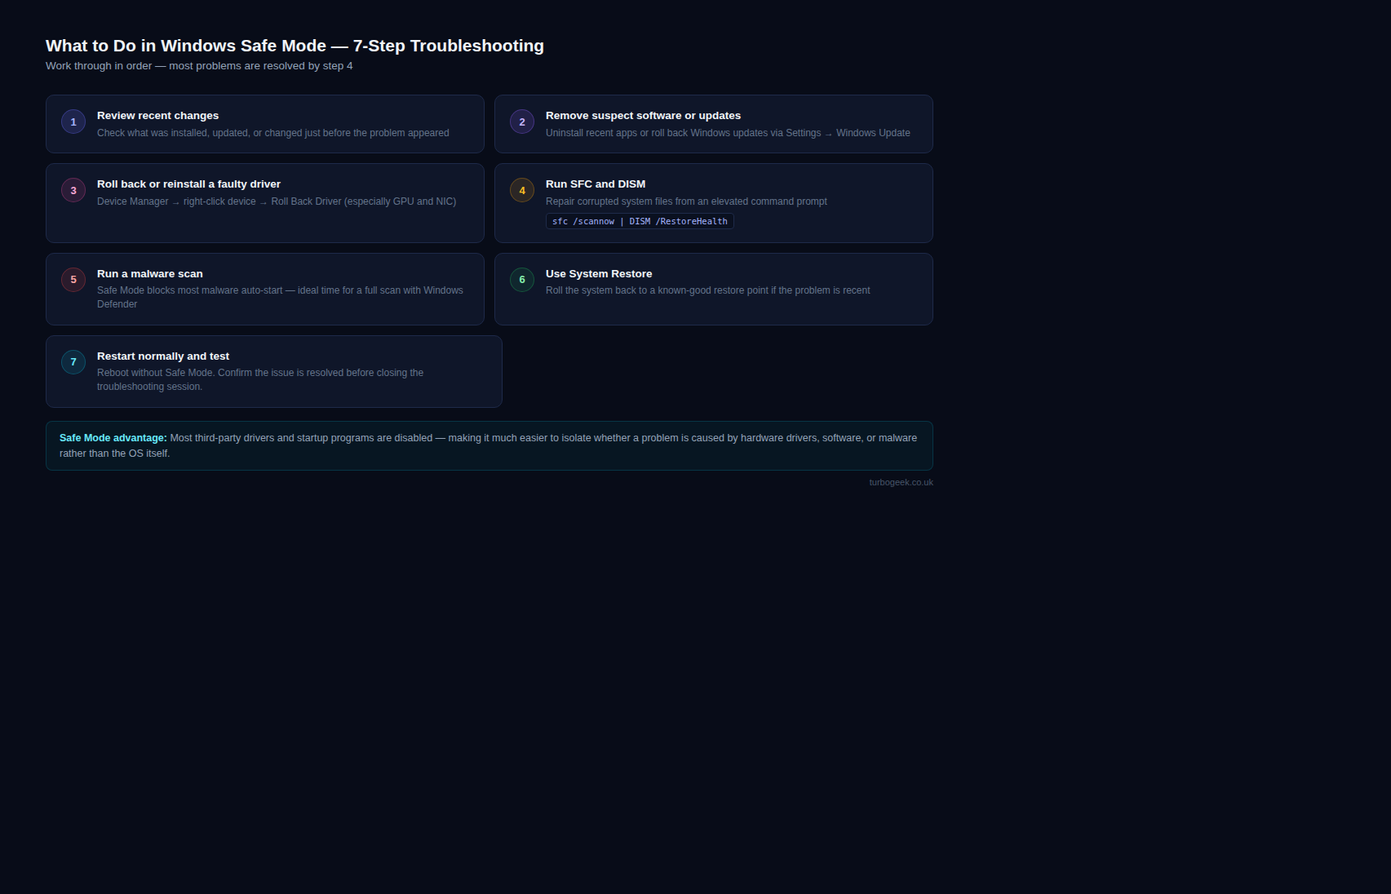Select the 'Run SFC and DISM' heading
Image resolution: width=1391 pixels, height=894 pixels.
click(x=596, y=184)
